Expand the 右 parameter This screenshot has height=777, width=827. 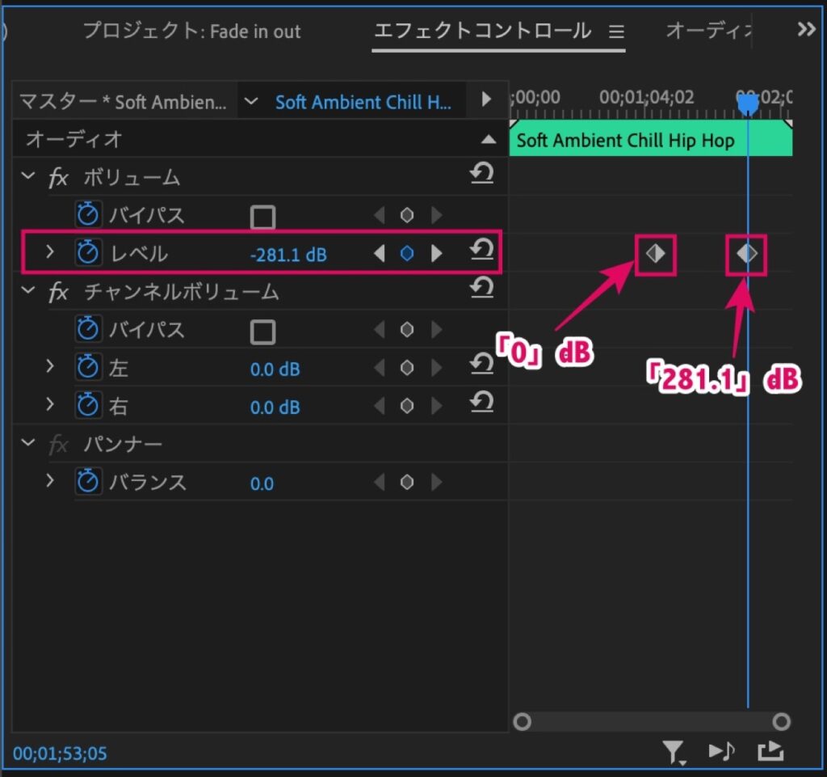click(x=50, y=404)
